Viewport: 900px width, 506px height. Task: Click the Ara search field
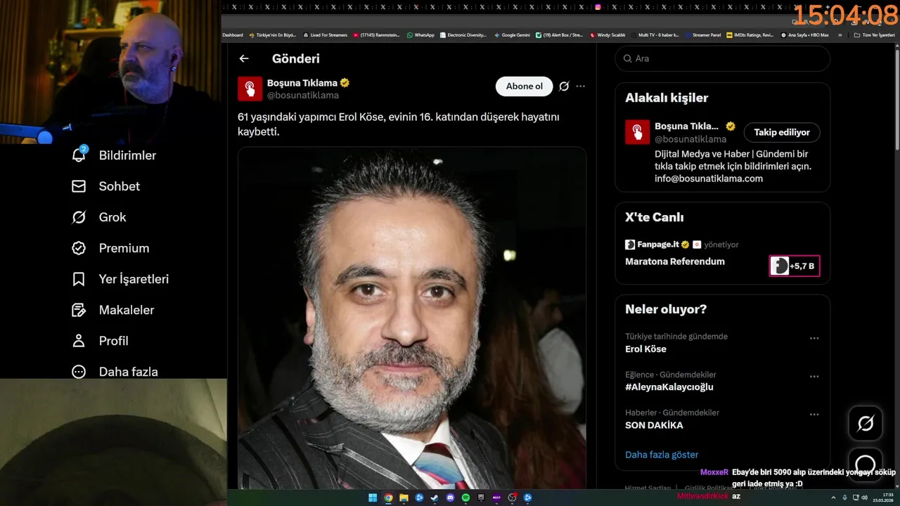[722, 58]
